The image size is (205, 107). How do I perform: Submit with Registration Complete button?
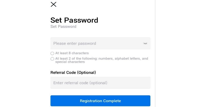coord(100,101)
